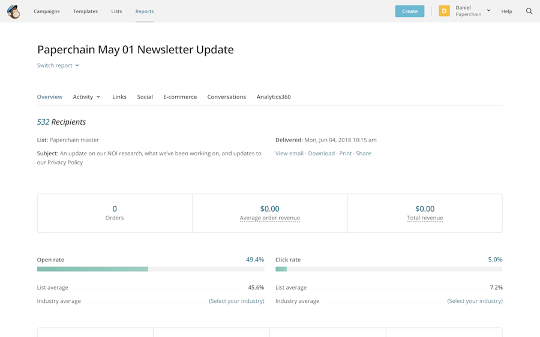Open the Lists menu item
Screen dimensions: 540x337
tap(116, 11)
